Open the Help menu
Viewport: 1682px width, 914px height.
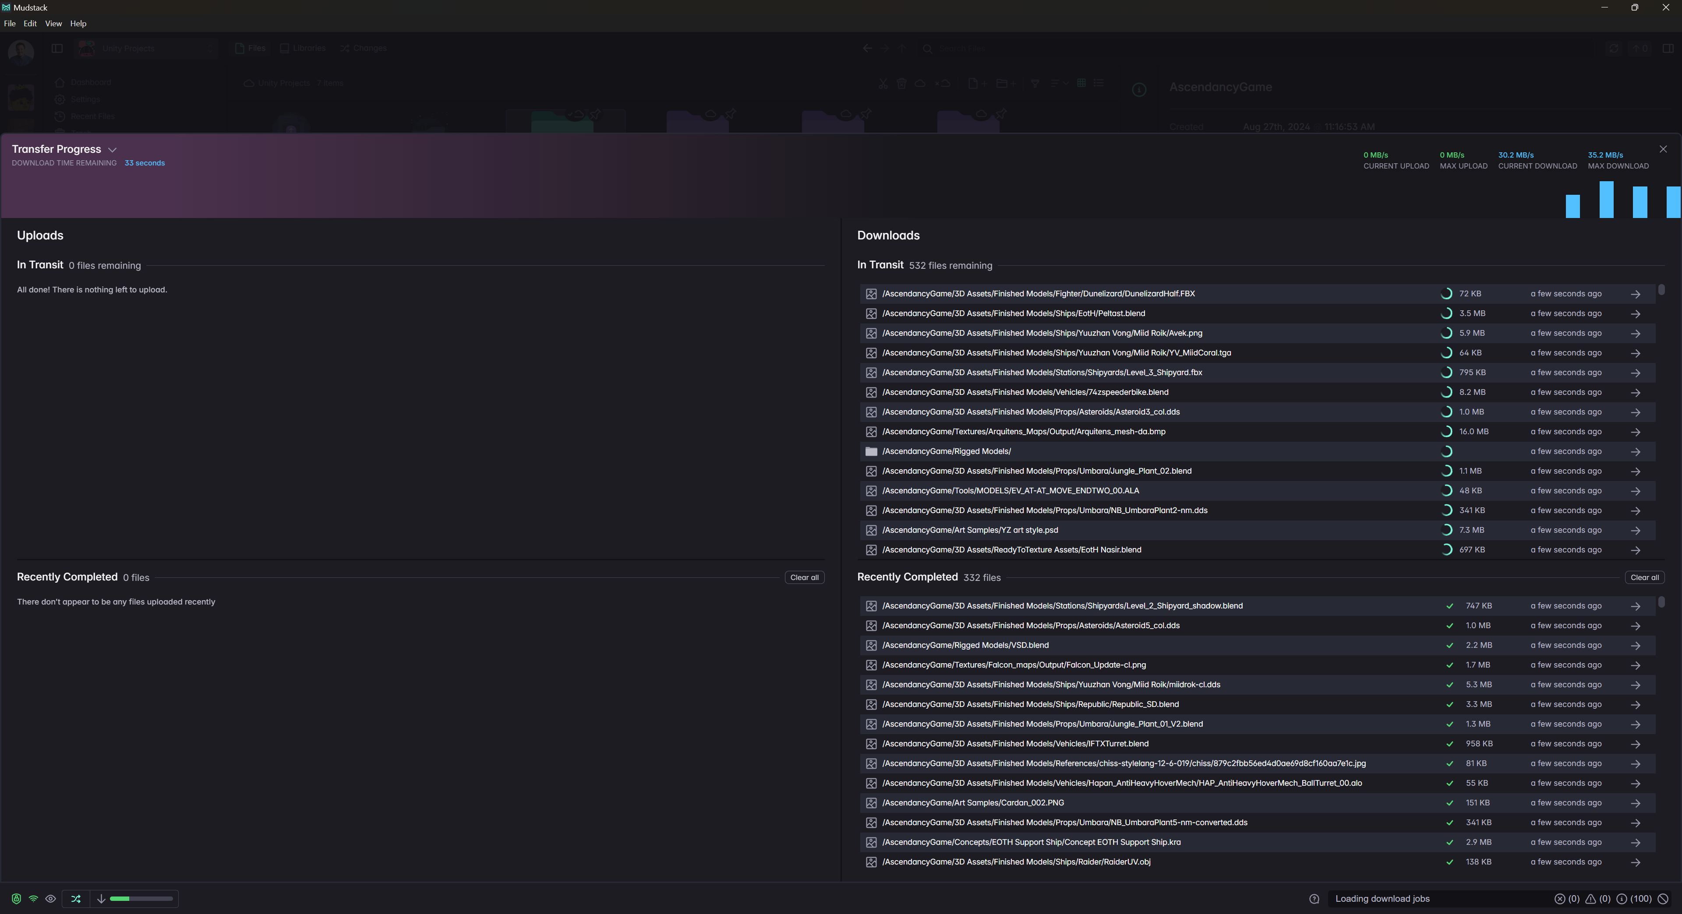tap(78, 24)
